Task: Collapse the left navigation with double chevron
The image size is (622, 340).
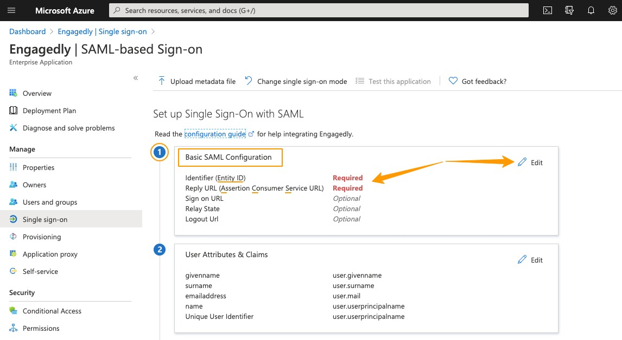Action: 136,78
